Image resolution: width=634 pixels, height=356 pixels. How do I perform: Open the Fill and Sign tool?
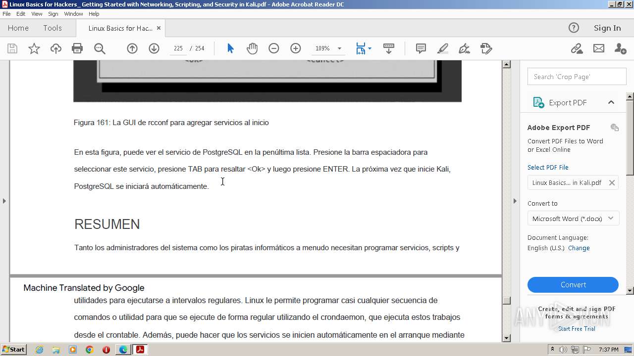point(464,48)
